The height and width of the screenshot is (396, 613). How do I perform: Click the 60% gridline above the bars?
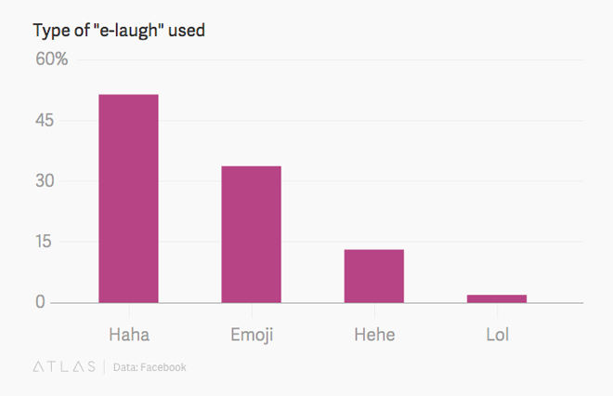coord(331,59)
